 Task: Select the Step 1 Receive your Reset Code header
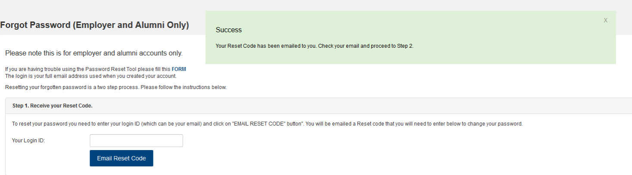click(53, 105)
